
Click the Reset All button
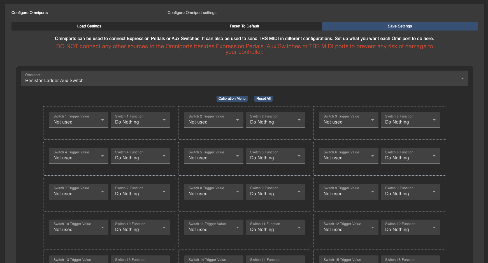tap(263, 99)
